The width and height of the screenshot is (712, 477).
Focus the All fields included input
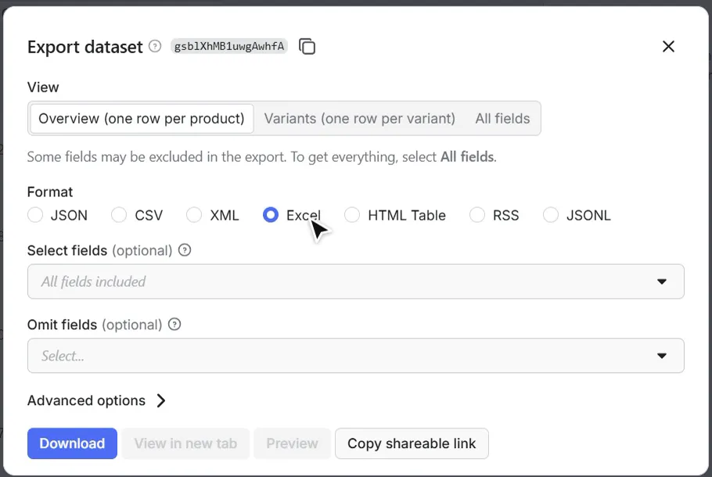355,282
